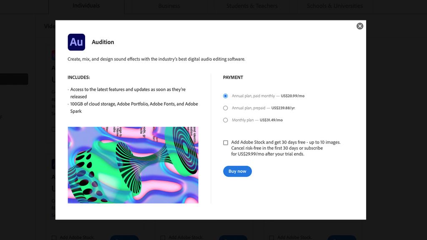The height and width of the screenshot is (240, 427).
Task: View Schools & Universities plans
Action: click(x=336, y=5)
